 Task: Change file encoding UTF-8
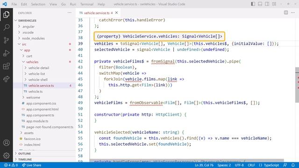[239, 165]
